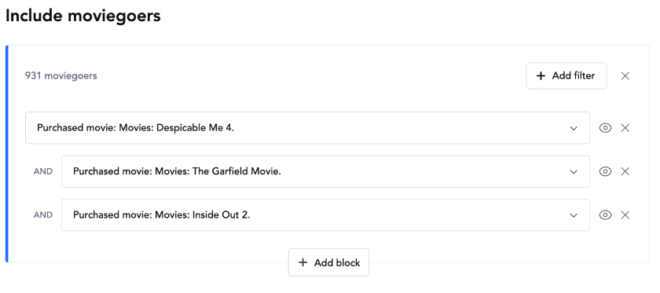Click the AND operator before Inside Out 2
Image resolution: width=660 pixels, height=293 pixels.
point(43,215)
